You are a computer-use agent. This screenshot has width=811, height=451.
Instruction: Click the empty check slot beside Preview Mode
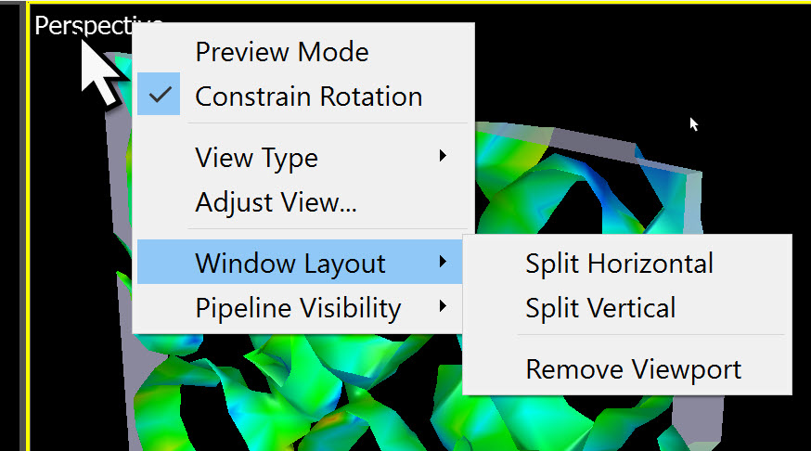point(160,52)
